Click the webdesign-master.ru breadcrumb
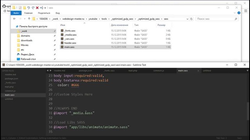The image size is (250, 140). [x=73, y=19]
